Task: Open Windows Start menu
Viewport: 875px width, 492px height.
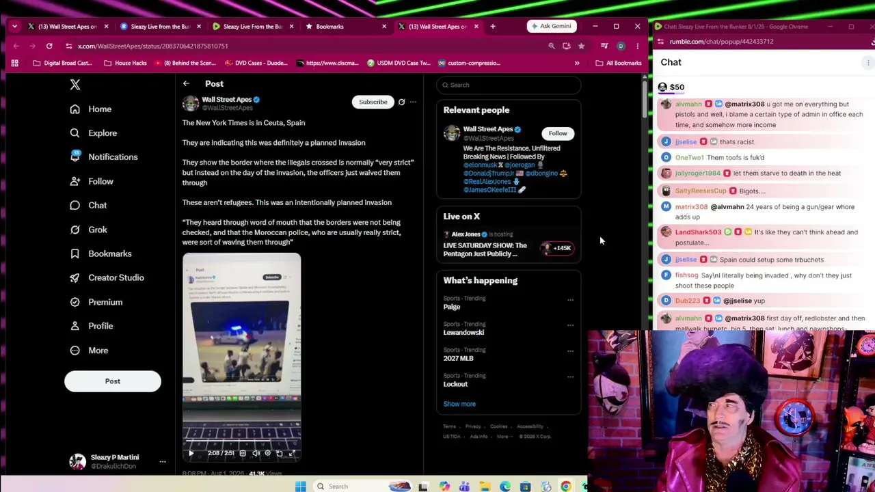Action: tap(300, 487)
